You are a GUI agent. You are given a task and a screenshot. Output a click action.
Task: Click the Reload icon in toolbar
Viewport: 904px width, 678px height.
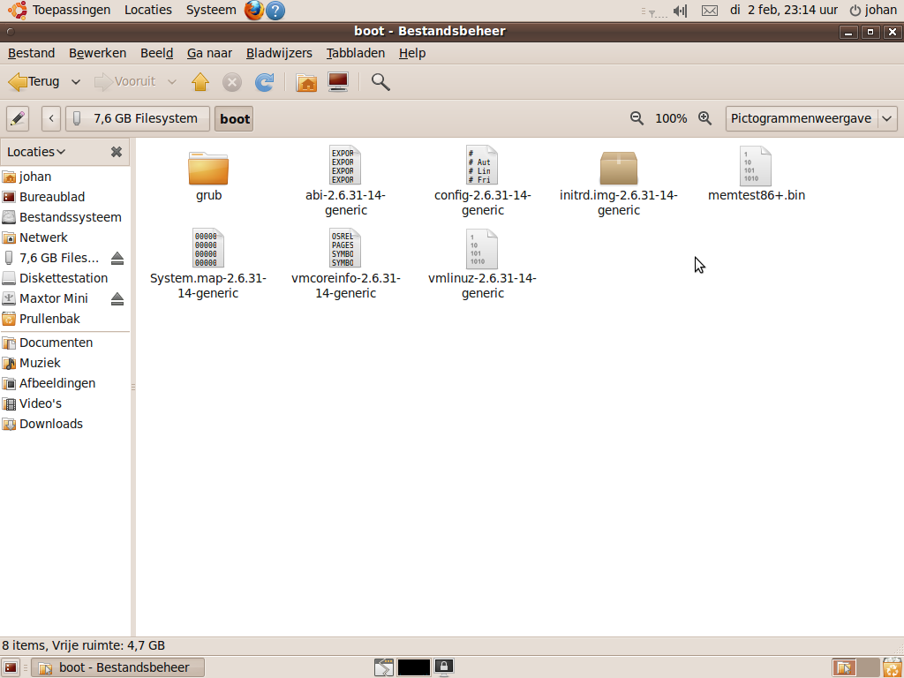point(264,82)
